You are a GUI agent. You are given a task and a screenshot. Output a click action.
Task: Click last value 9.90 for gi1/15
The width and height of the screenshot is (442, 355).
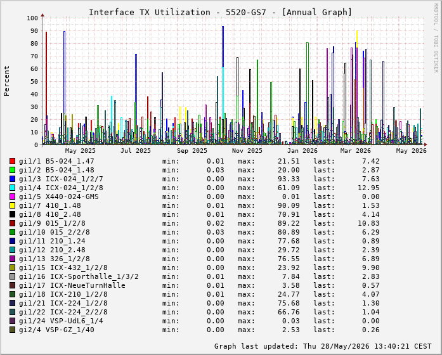[371, 268]
